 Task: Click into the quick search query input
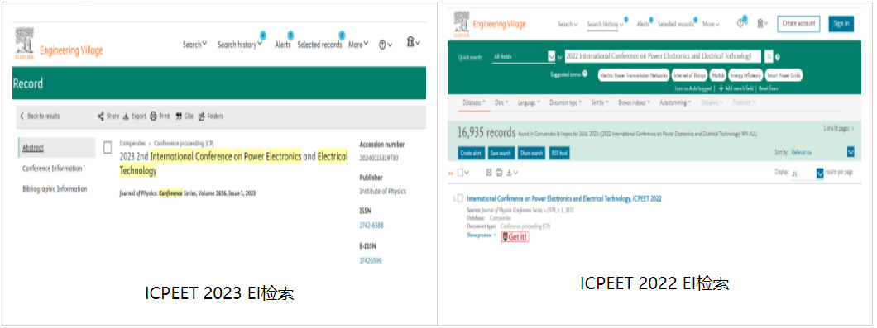(662, 56)
